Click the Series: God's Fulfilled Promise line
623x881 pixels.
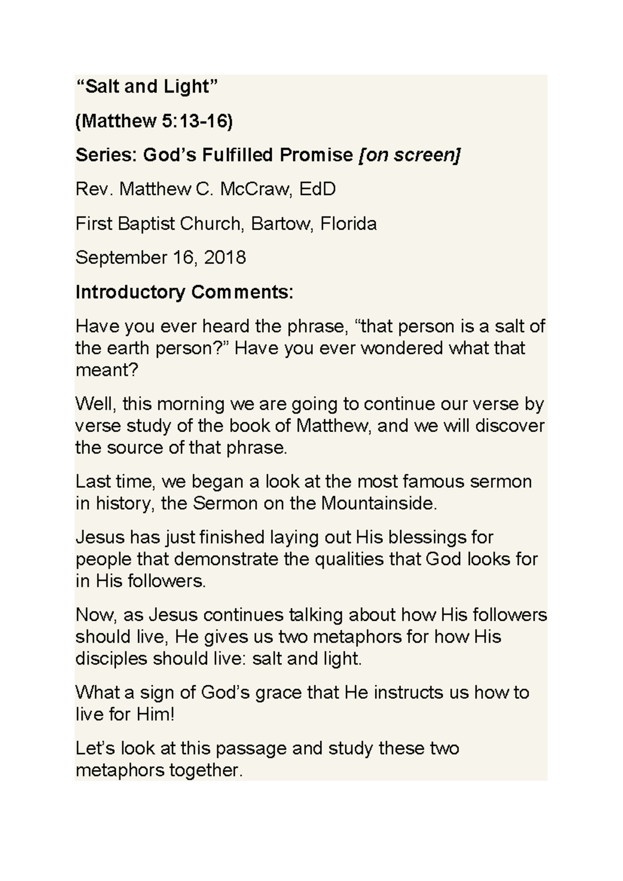point(268,155)
